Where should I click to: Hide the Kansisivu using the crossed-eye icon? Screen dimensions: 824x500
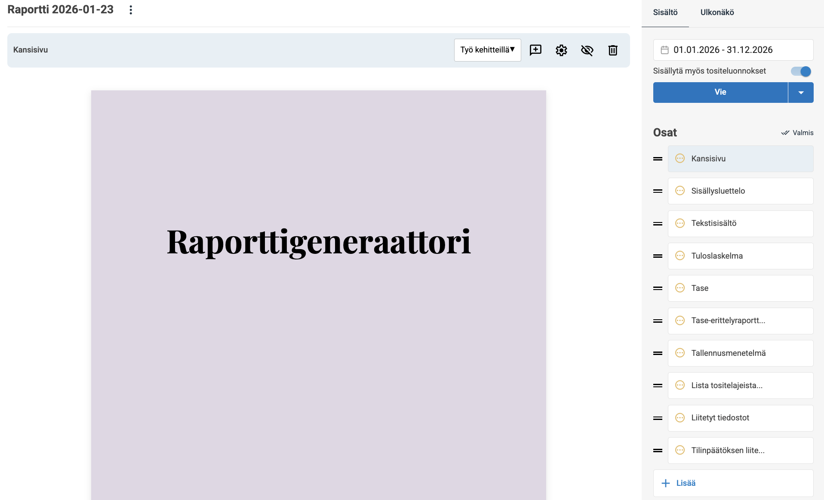[587, 50]
